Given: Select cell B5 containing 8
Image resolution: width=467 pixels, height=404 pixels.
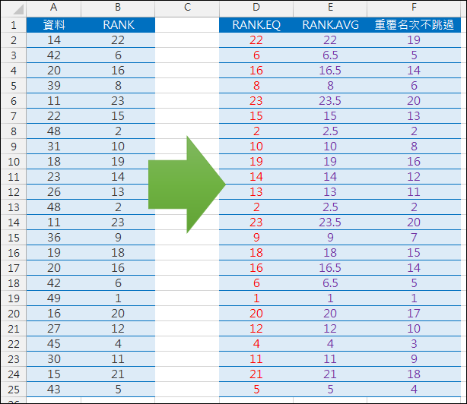Looking at the screenshot, I should 118,86.
